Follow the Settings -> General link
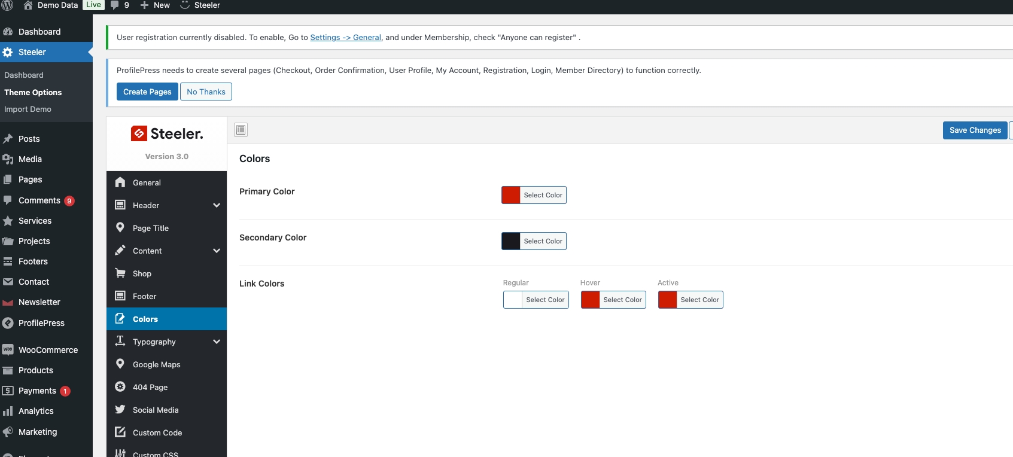Image resolution: width=1013 pixels, height=457 pixels. [x=345, y=37]
